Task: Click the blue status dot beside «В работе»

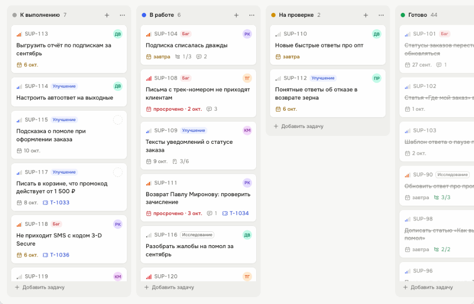Action: (x=144, y=15)
